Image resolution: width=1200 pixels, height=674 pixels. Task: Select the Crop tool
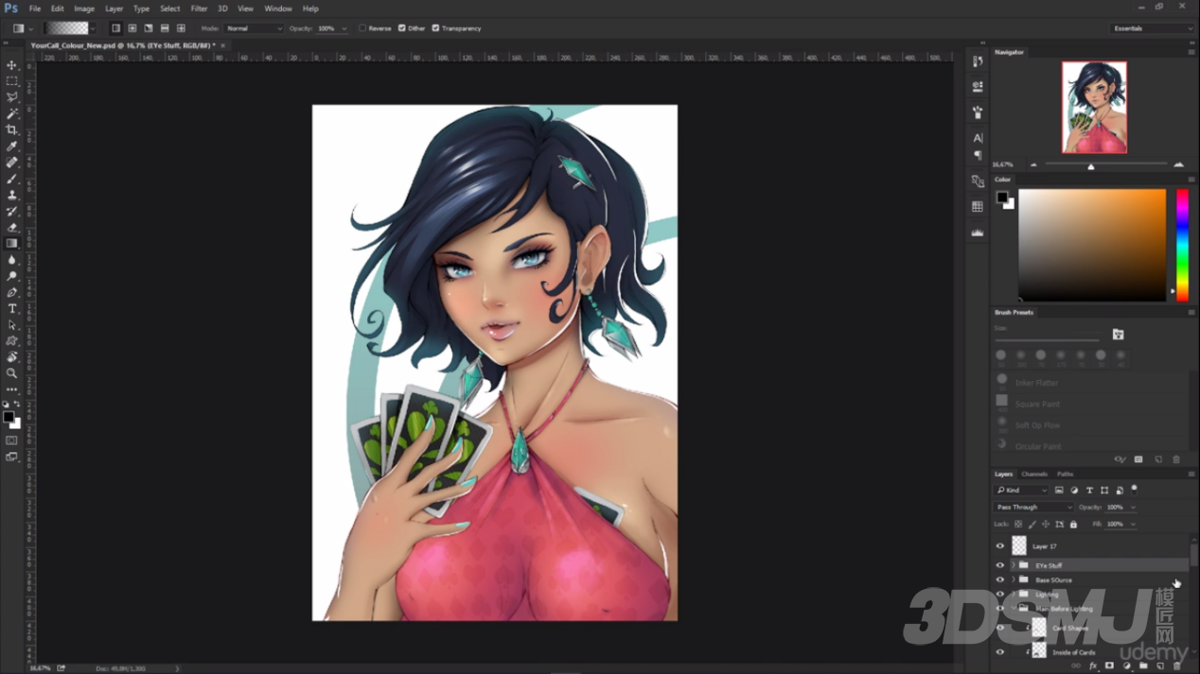(12, 130)
